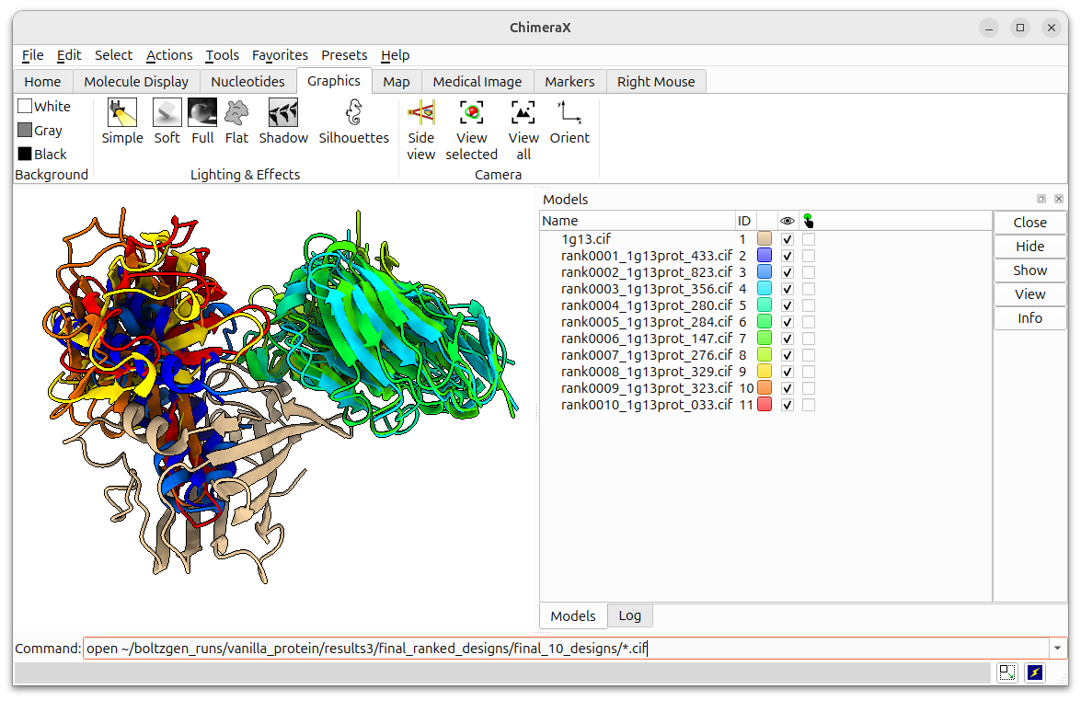Open the Side view camera tool
Image resolution: width=1081 pixels, height=701 pixels.
pos(420,121)
